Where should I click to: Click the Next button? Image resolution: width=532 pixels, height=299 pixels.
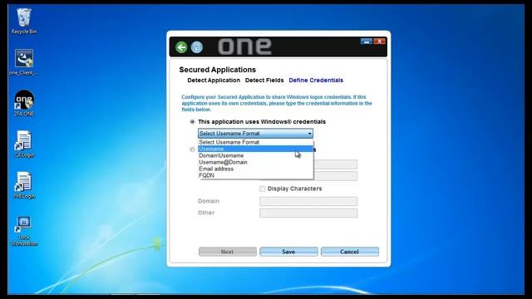[x=228, y=252]
